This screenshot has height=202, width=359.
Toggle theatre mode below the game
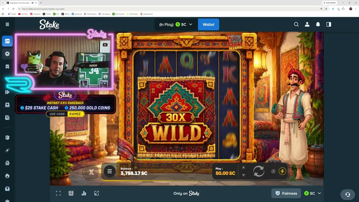pos(71,193)
